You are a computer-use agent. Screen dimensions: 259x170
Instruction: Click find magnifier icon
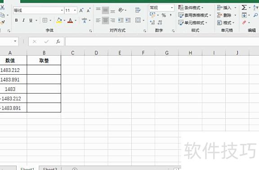tap(256, 15)
